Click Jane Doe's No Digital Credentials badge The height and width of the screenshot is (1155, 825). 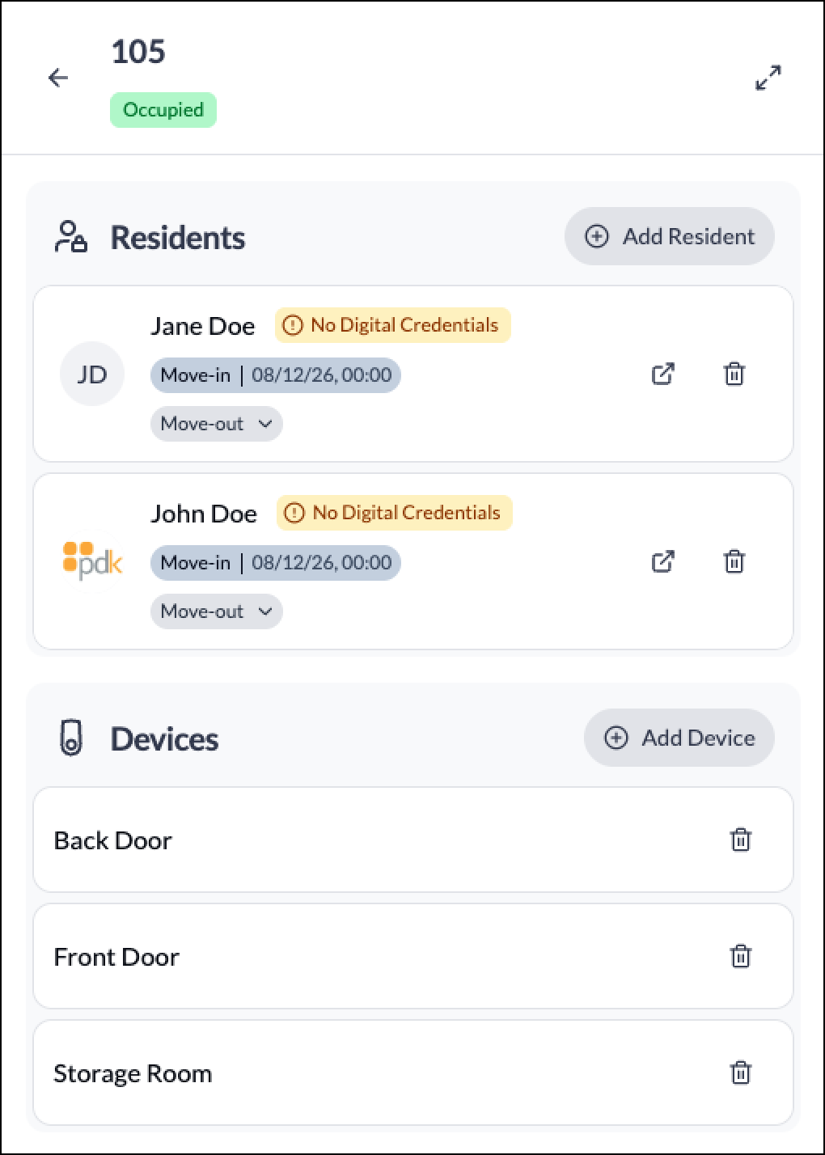[392, 325]
